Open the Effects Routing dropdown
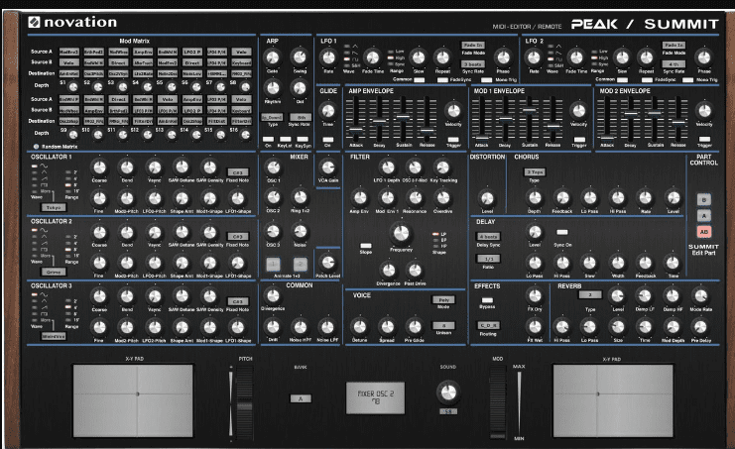The image size is (735, 449). tap(488, 325)
